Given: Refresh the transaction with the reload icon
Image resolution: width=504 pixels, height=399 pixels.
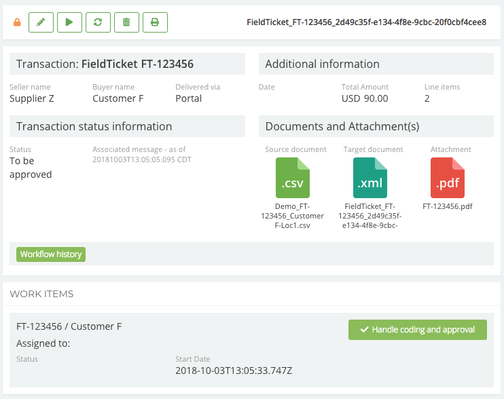Looking at the screenshot, I should [98, 22].
